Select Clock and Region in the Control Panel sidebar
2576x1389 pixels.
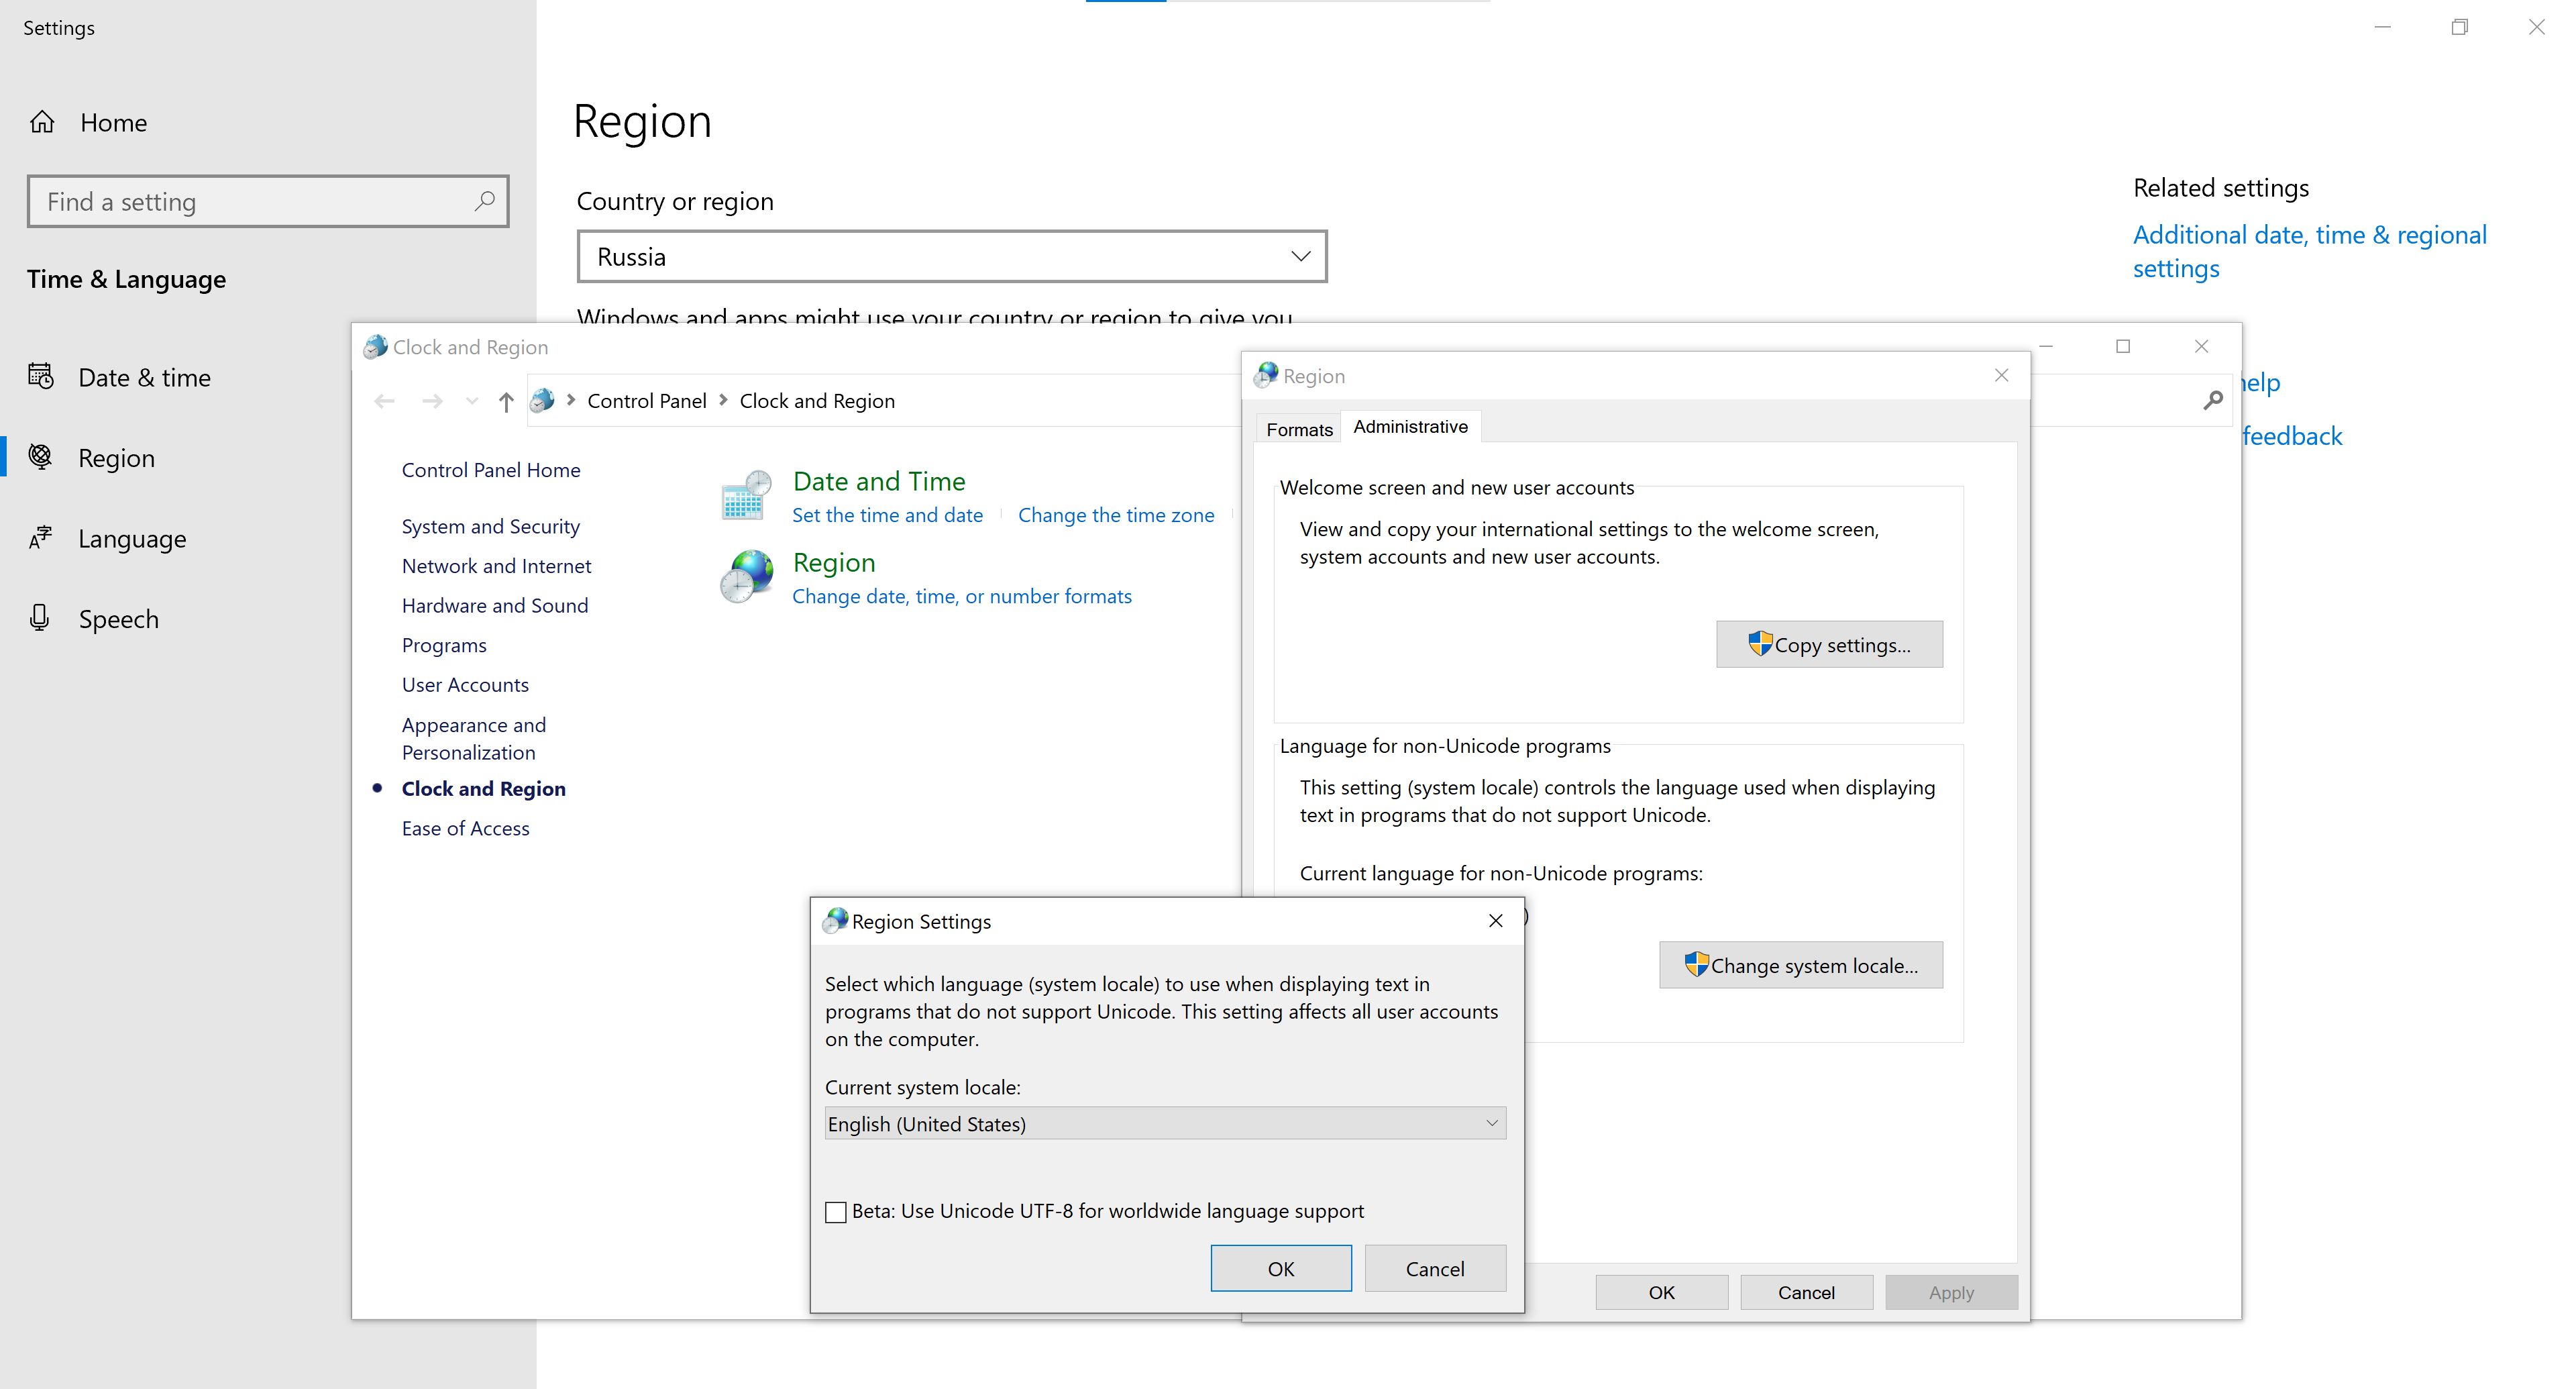(483, 788)
